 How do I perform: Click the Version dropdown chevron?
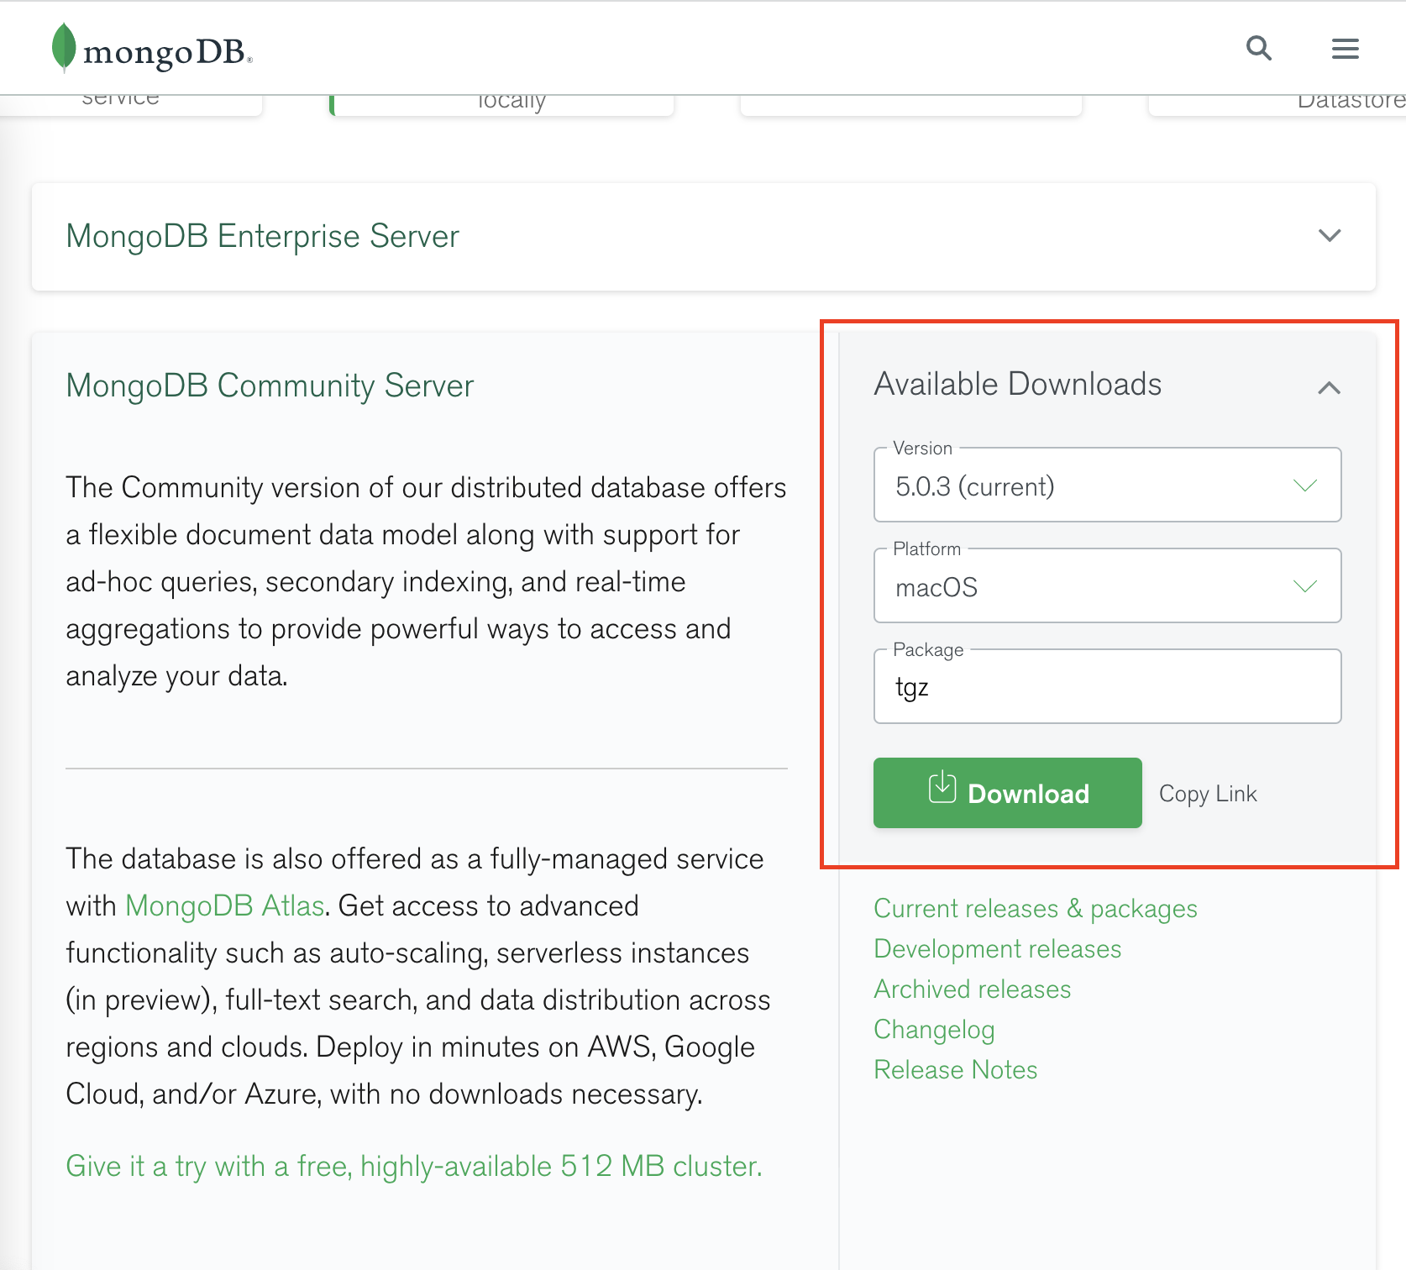[1304, 485]
